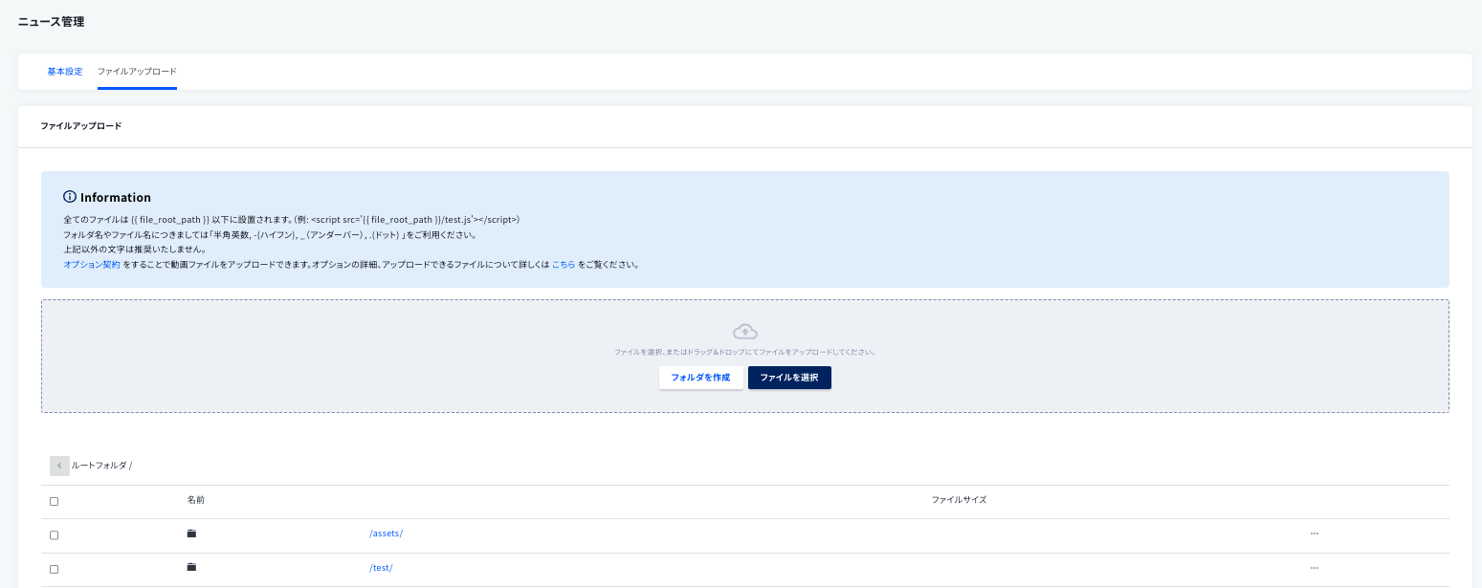Click the ファイルアップロード section heading

[80, 126]
